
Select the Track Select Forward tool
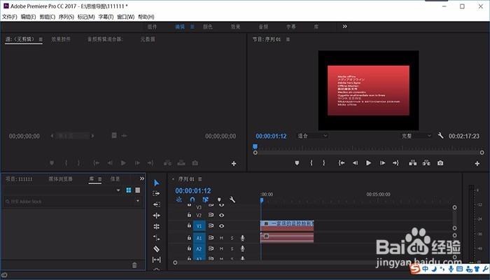point(157,193)
